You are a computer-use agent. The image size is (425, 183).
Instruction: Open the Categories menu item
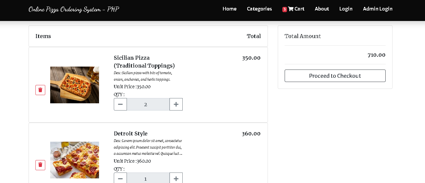coord(259,9)
